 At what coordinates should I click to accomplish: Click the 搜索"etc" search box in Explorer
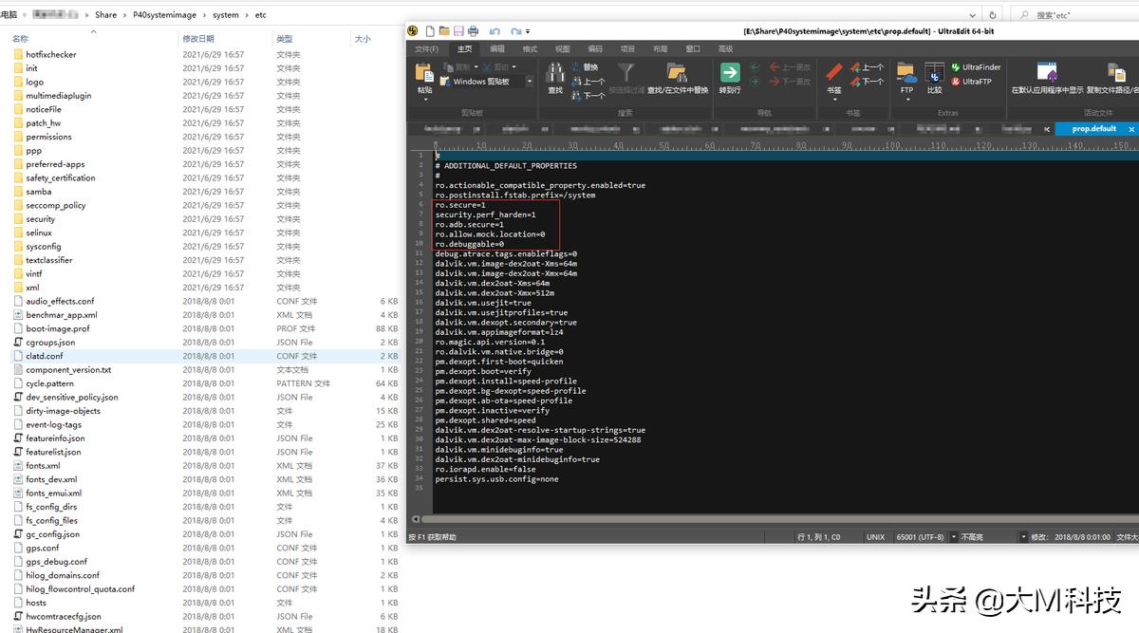click(x=1082, y=15)
